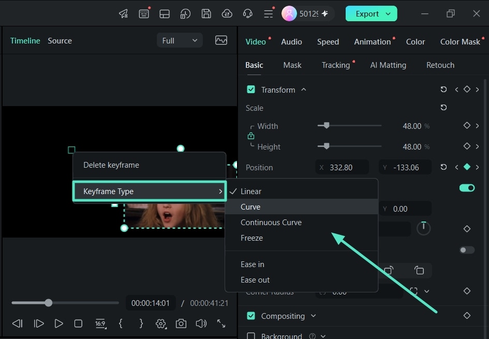Add a Width keyframe diamond
Screen dimensions: 489x339
467,126
